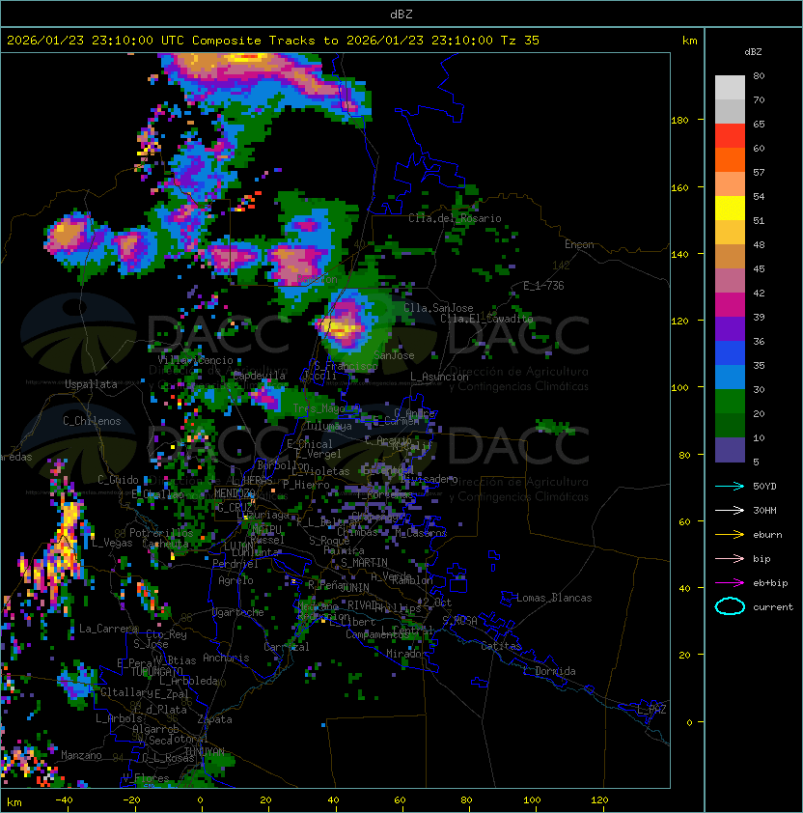The width and height of the screenshot is (803, 813).
Task: Click the cyan 50YD arrow icon
Action: coord(730,486)
